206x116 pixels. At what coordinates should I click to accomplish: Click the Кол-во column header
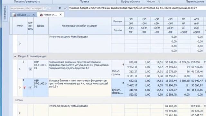click(118, 22)
